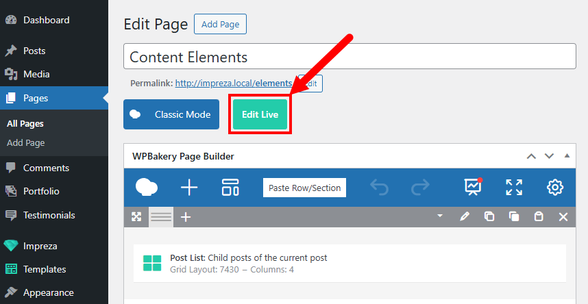Click the WPBakery cloud logo icon
Viewport: 588px width, 304px height.
(146, 187)
